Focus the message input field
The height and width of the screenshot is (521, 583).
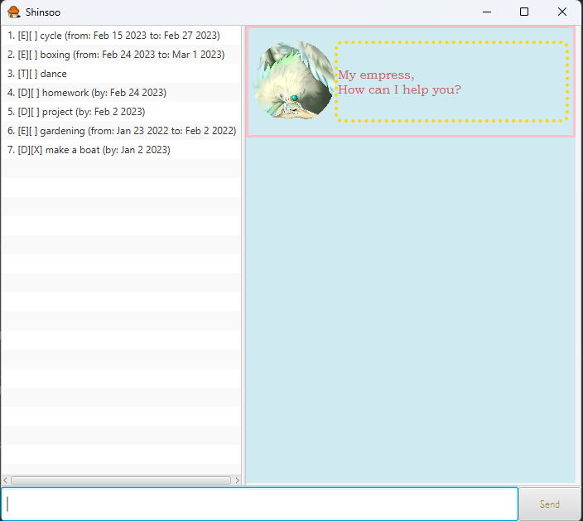259,504
